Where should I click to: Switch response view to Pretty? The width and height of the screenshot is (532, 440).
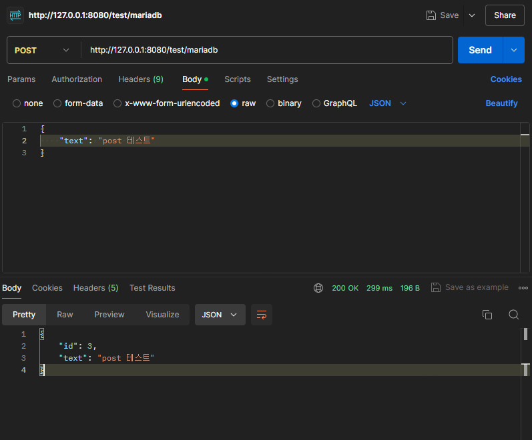pos(24,315)
